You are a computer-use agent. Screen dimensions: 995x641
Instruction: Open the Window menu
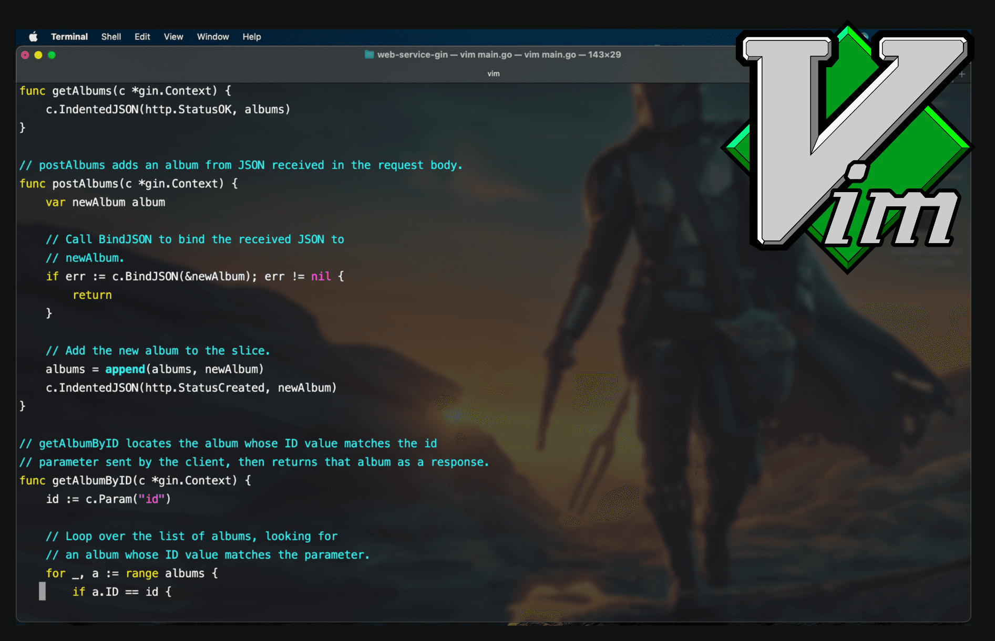click(x=212, y=37)
